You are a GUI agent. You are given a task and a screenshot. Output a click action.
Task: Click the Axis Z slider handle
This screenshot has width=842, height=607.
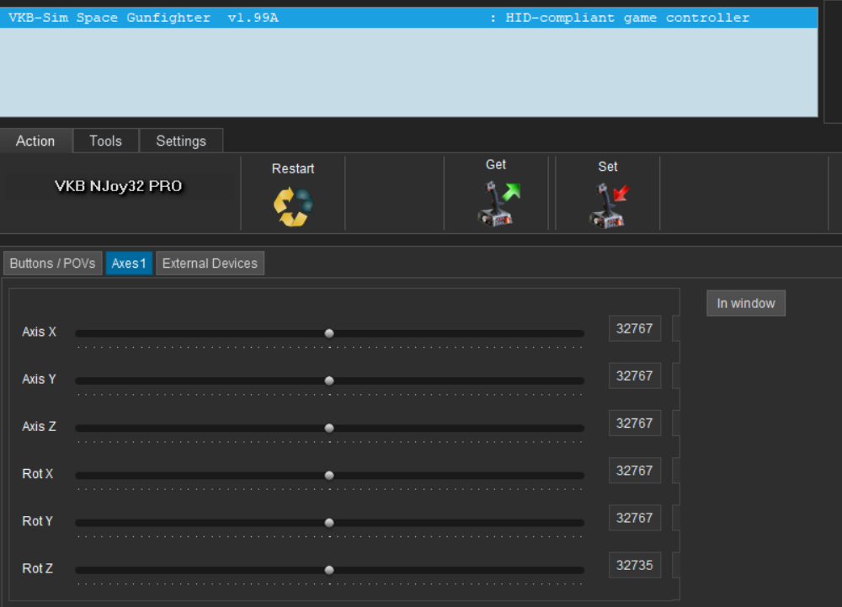pos(329,428)
